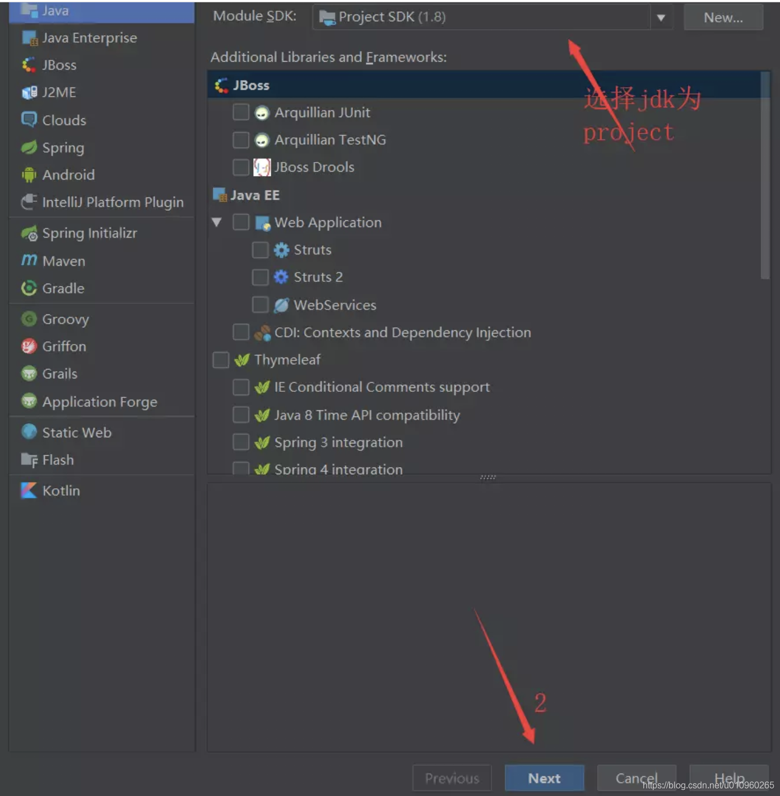
Task: Click the Spring Initializr icon
Action: (x=29, y=233)
